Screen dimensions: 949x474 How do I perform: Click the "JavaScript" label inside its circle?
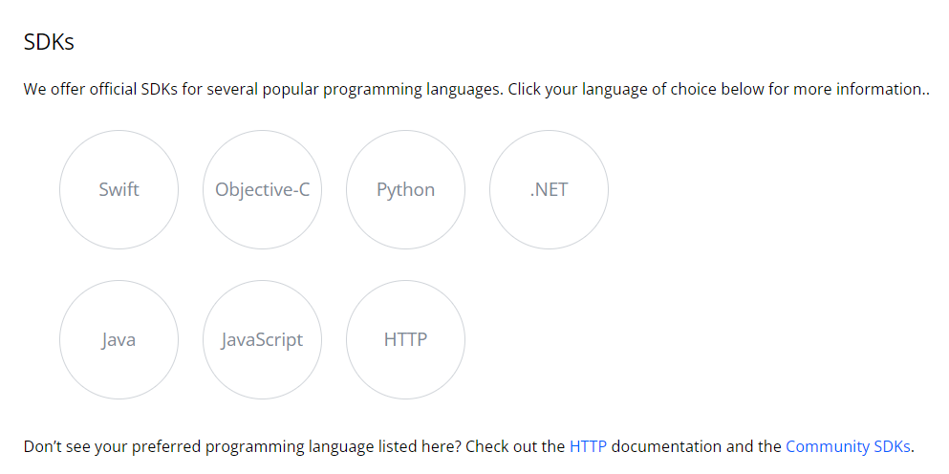(262, 340)
